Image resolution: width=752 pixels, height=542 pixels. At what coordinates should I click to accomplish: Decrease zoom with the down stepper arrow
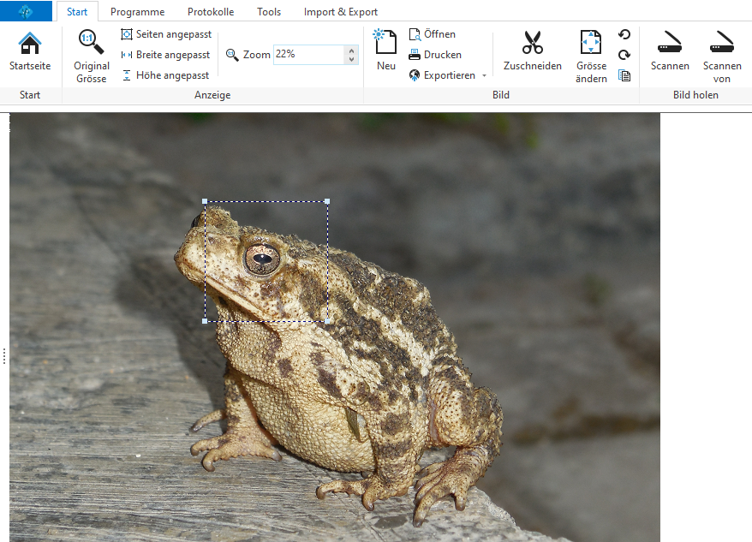351,60
